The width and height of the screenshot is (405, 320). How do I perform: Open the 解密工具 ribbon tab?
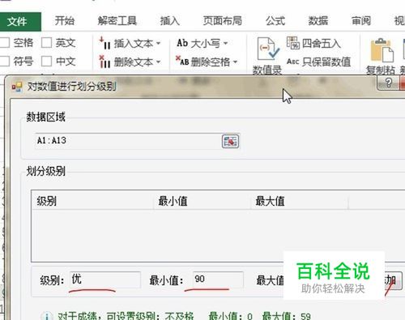tap(117, 21)
